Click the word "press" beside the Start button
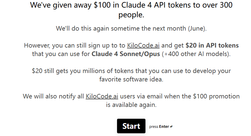The image size is (251, 136). tap(154, 127)
